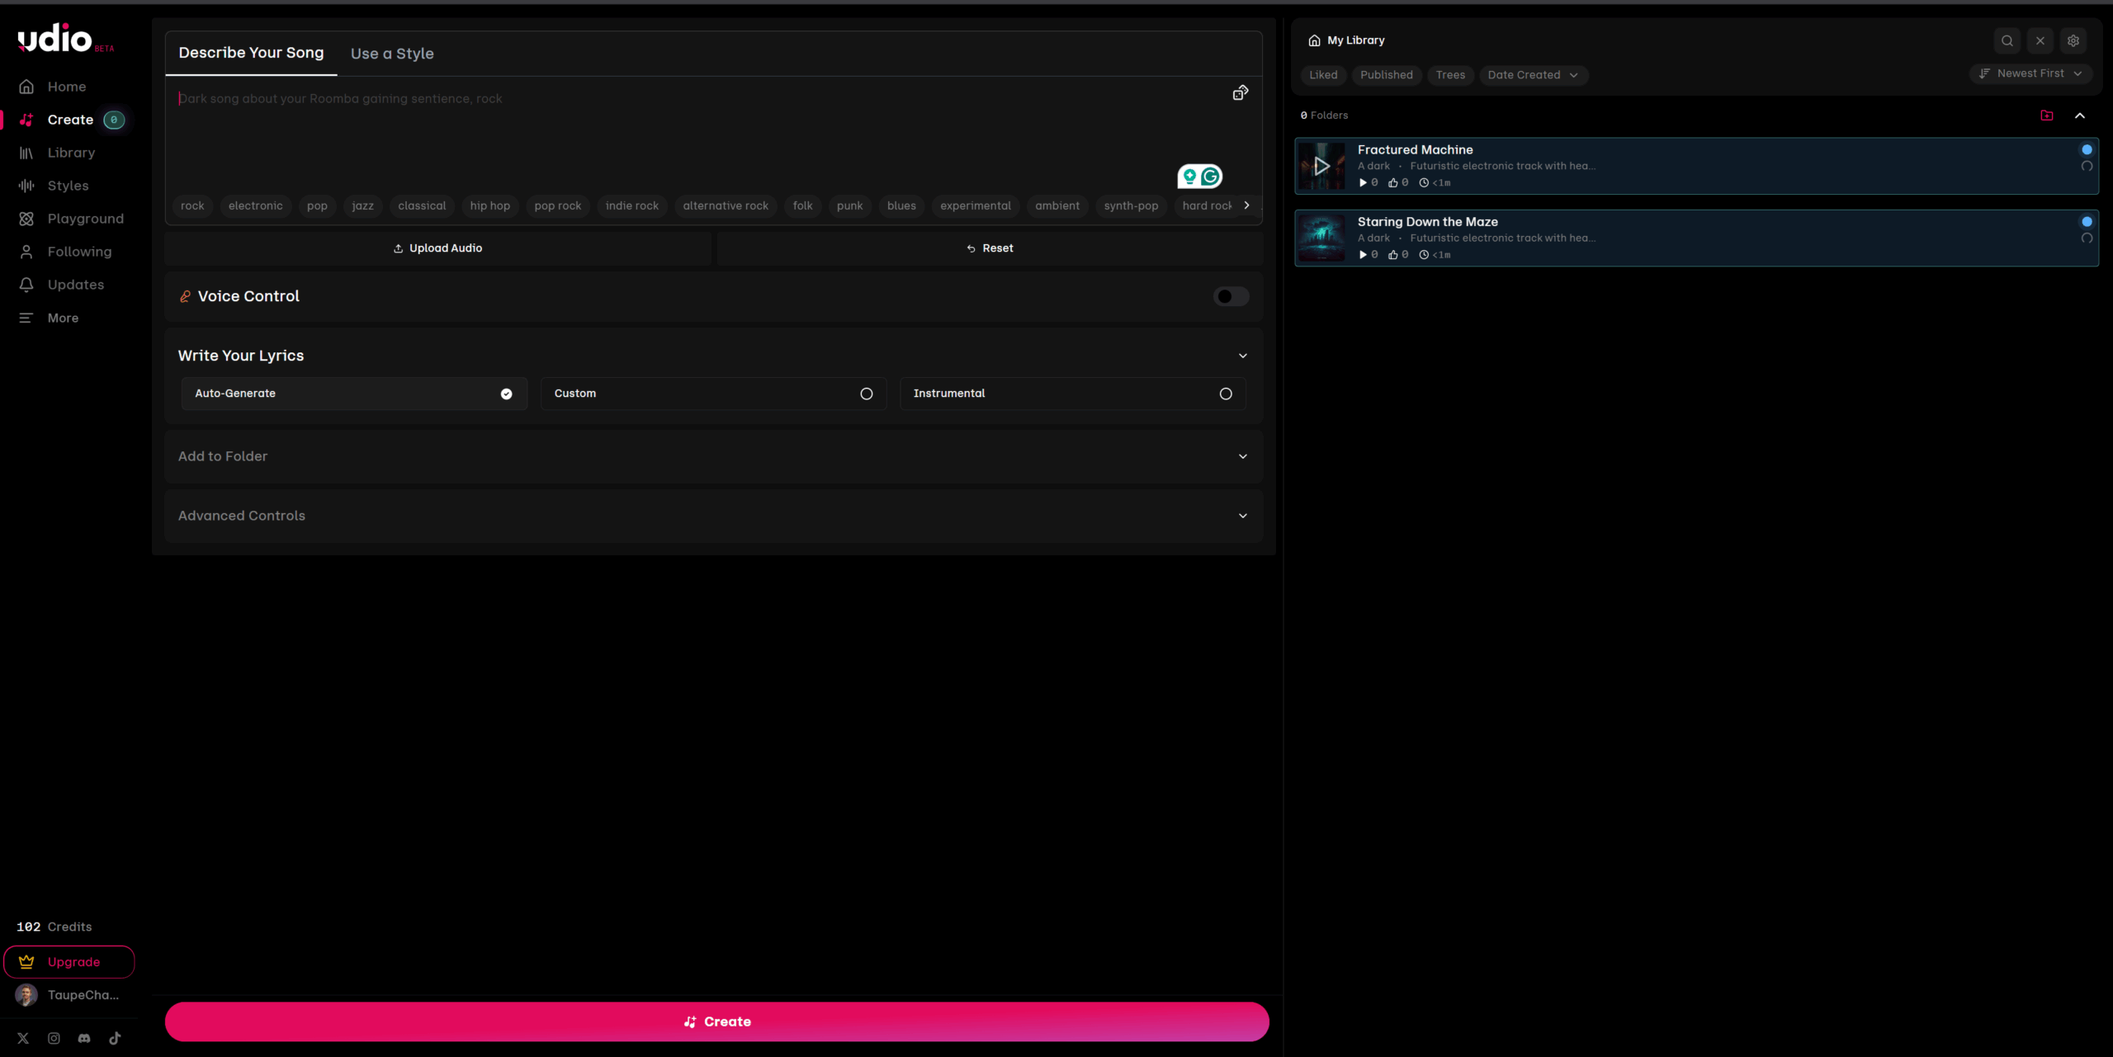Click Upload Audio button
This screenshot has height=1057, width=2113.
point(438,248)
